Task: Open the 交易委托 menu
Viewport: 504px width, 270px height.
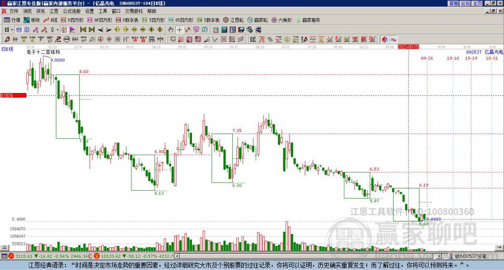Action: [134, 11]
